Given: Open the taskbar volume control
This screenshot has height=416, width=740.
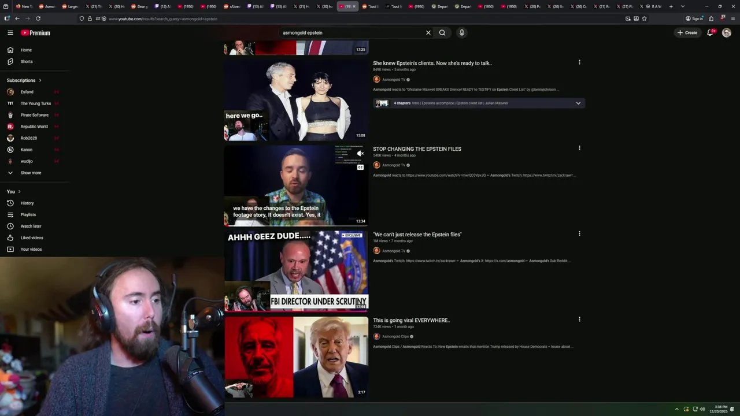Looking at the screenshot, I should click(702, 409).
